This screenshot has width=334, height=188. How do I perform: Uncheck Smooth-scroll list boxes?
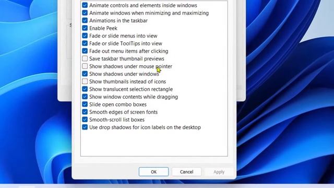(x=85, y=120)
